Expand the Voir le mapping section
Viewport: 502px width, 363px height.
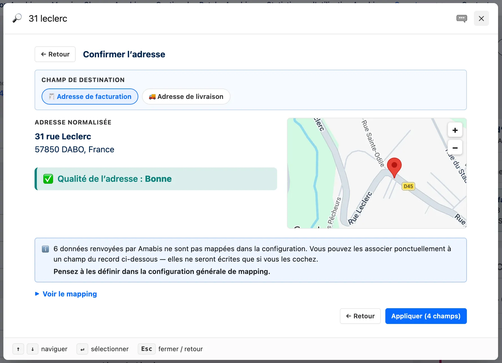tap(66, 294)
